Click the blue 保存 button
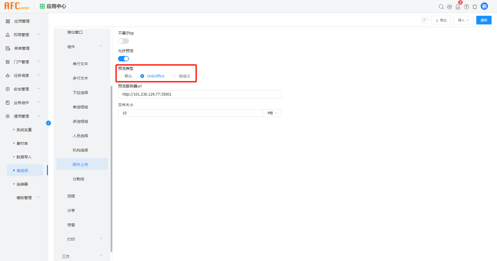The width and height of the screenshot is (497, 261). [x=484, y=20]
